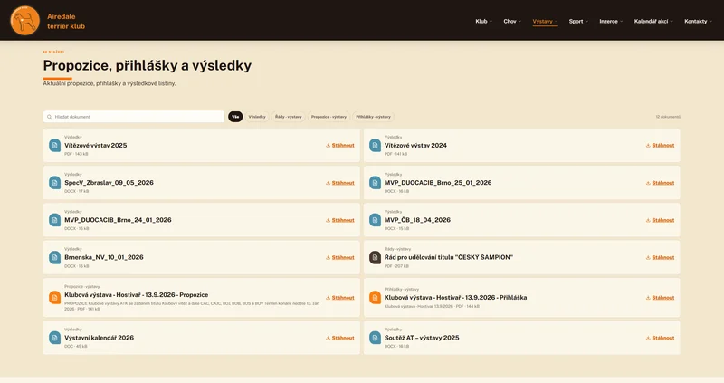Click the heading Propozice, přihlášky a výsledky
The image size is (724, 383).
[x=148, y=65]
